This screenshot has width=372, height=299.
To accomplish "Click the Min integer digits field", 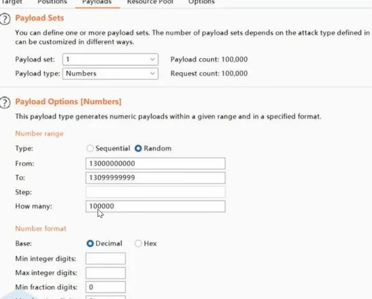I will point(105,259).
